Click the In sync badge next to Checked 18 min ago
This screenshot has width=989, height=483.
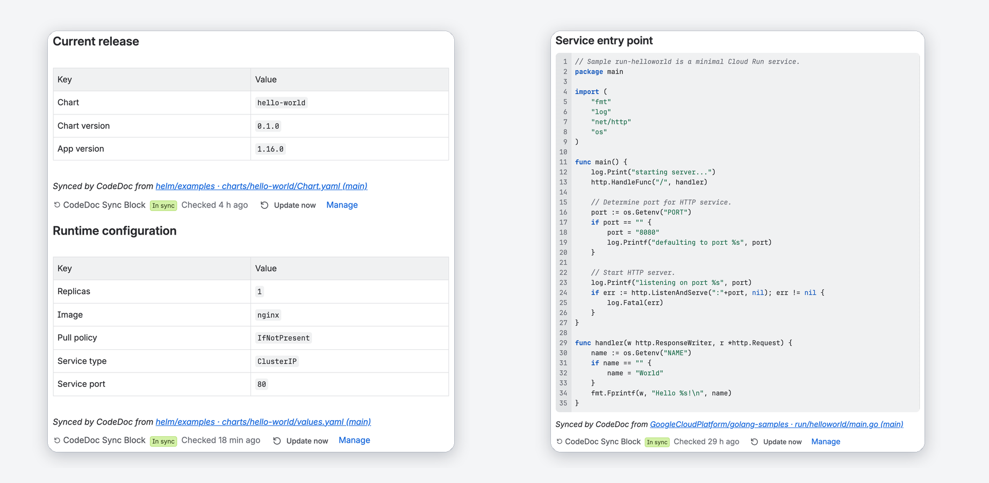click(x=163, y=441)
